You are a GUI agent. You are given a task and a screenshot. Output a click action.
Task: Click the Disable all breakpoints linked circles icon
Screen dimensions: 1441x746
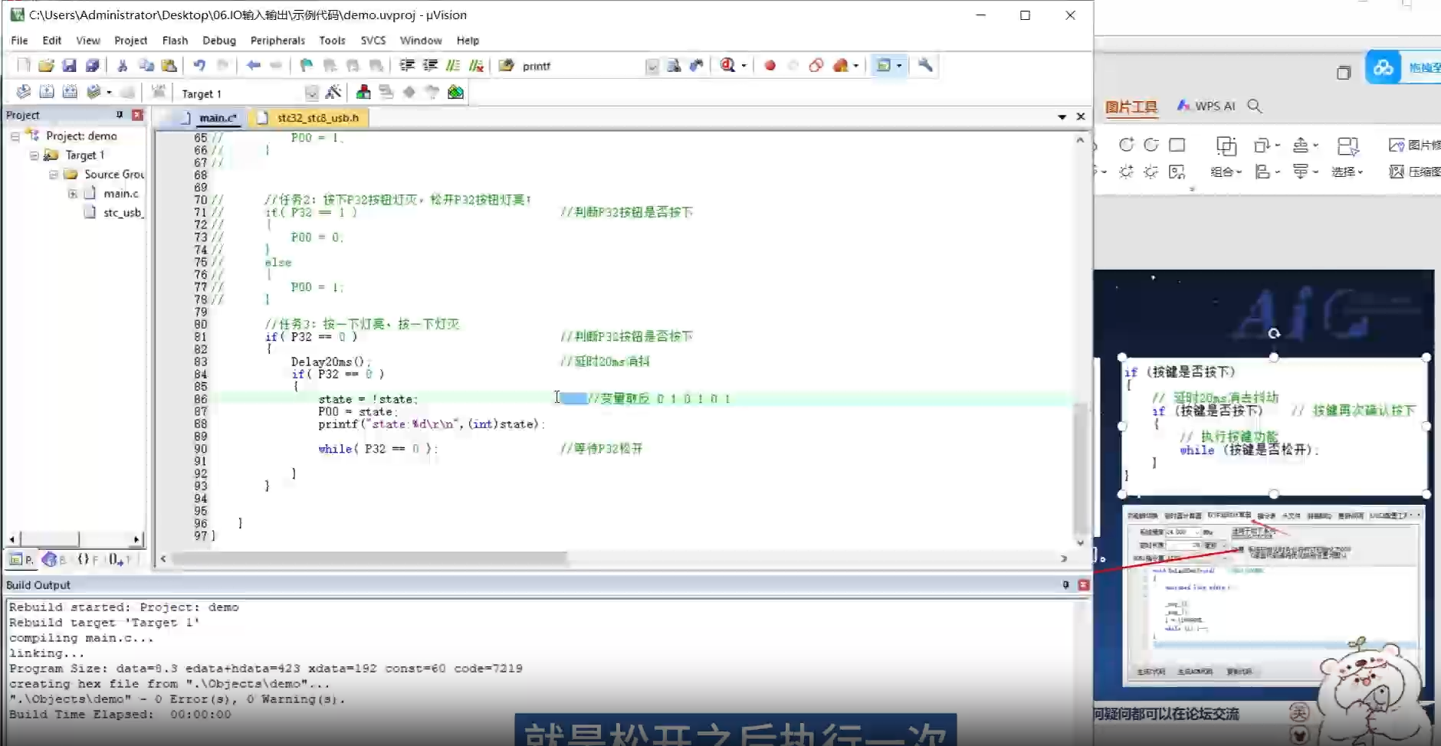tap(816, 66)
